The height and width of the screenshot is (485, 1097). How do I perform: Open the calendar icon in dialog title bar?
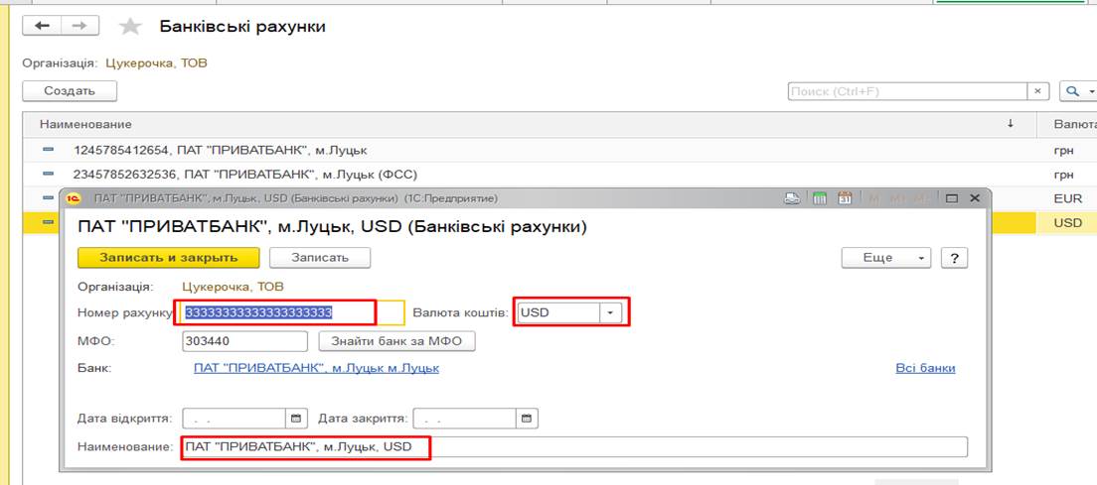click(x=846, y=198)
